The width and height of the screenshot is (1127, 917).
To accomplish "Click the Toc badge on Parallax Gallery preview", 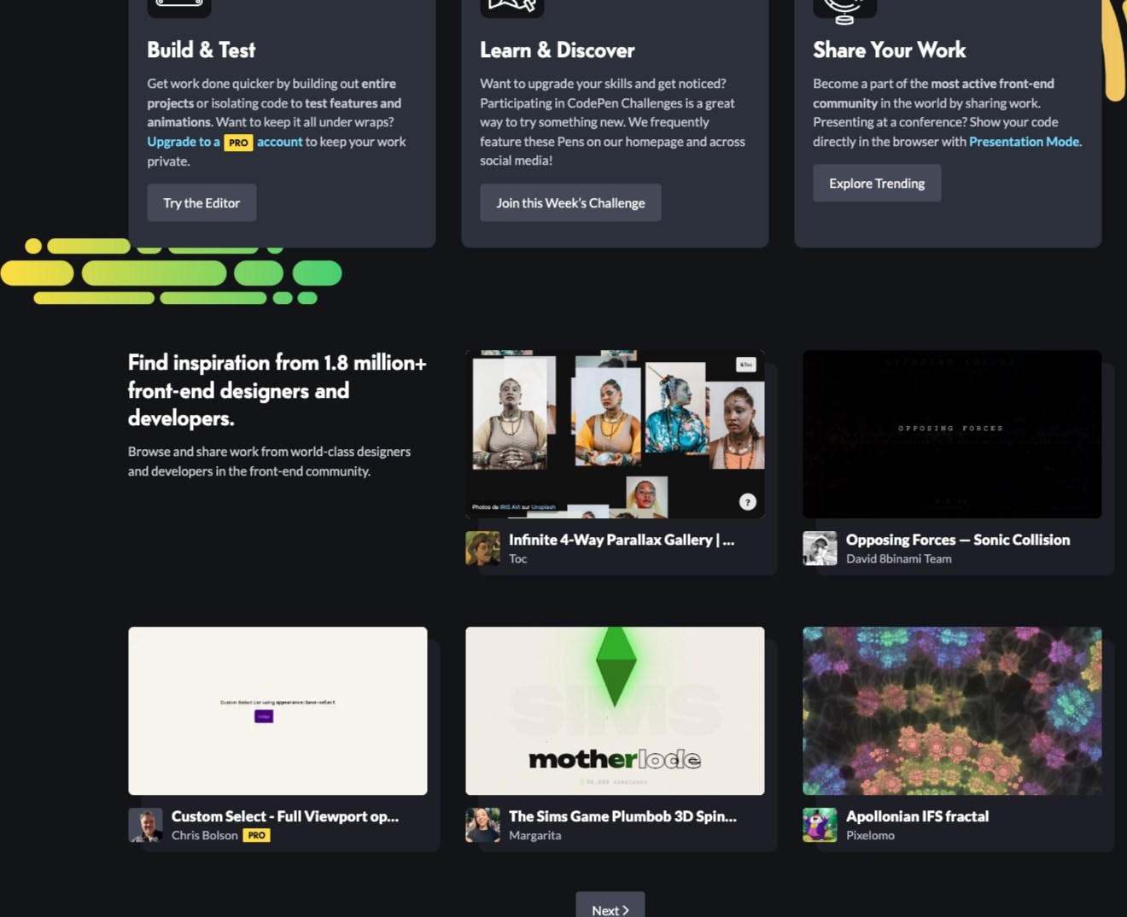I will 746,365.
